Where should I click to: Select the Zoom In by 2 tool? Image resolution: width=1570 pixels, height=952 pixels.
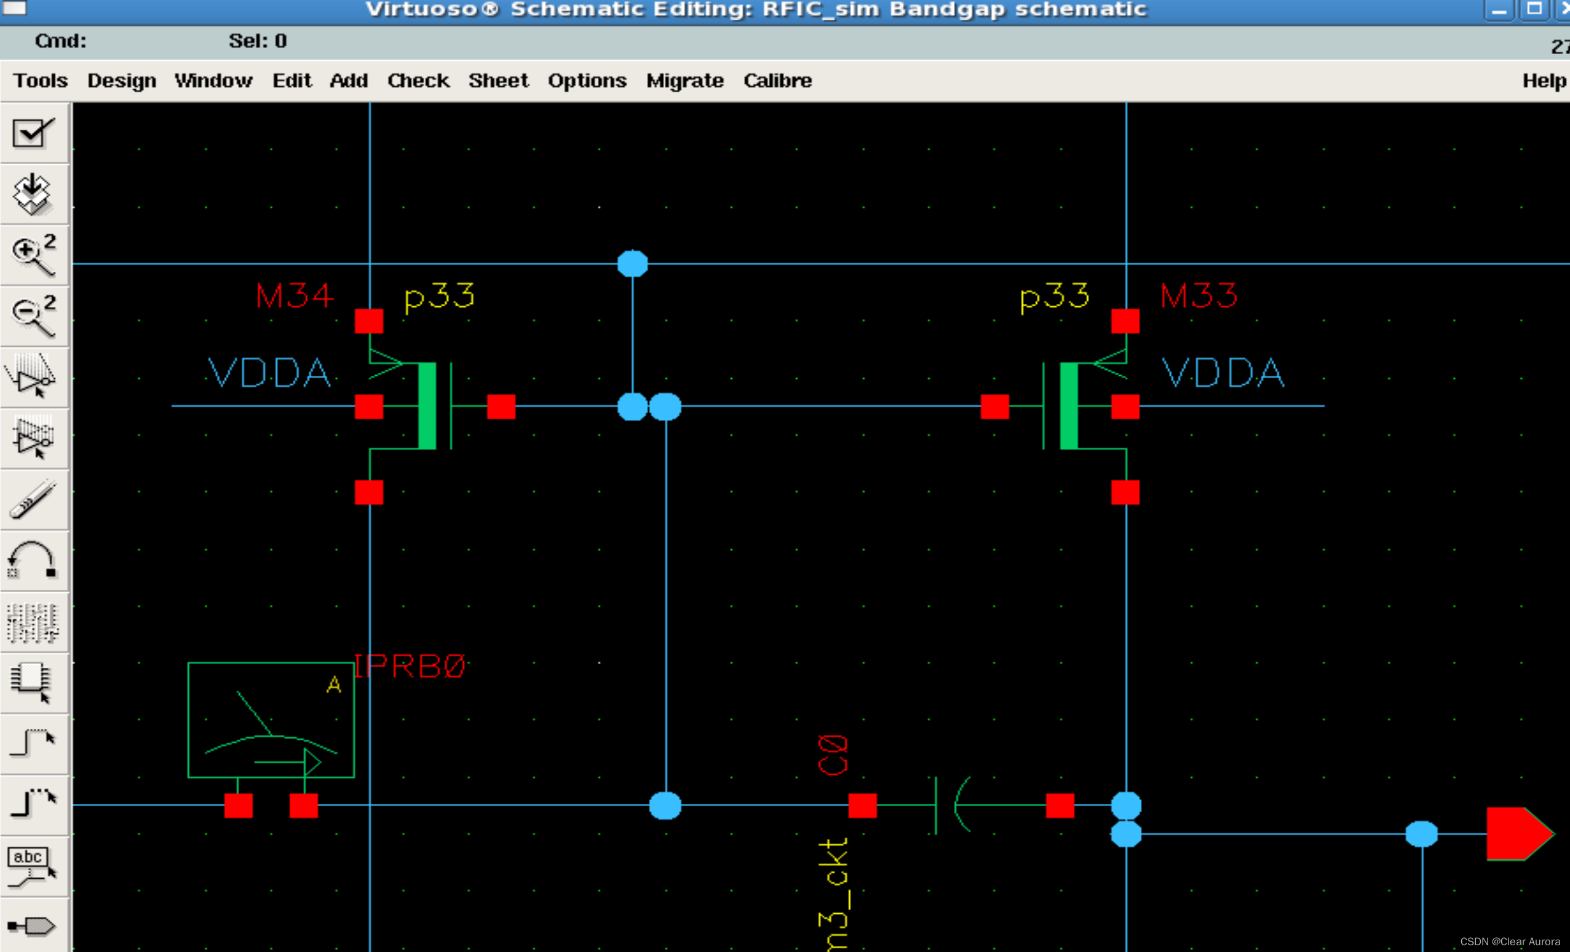(33, 254)
